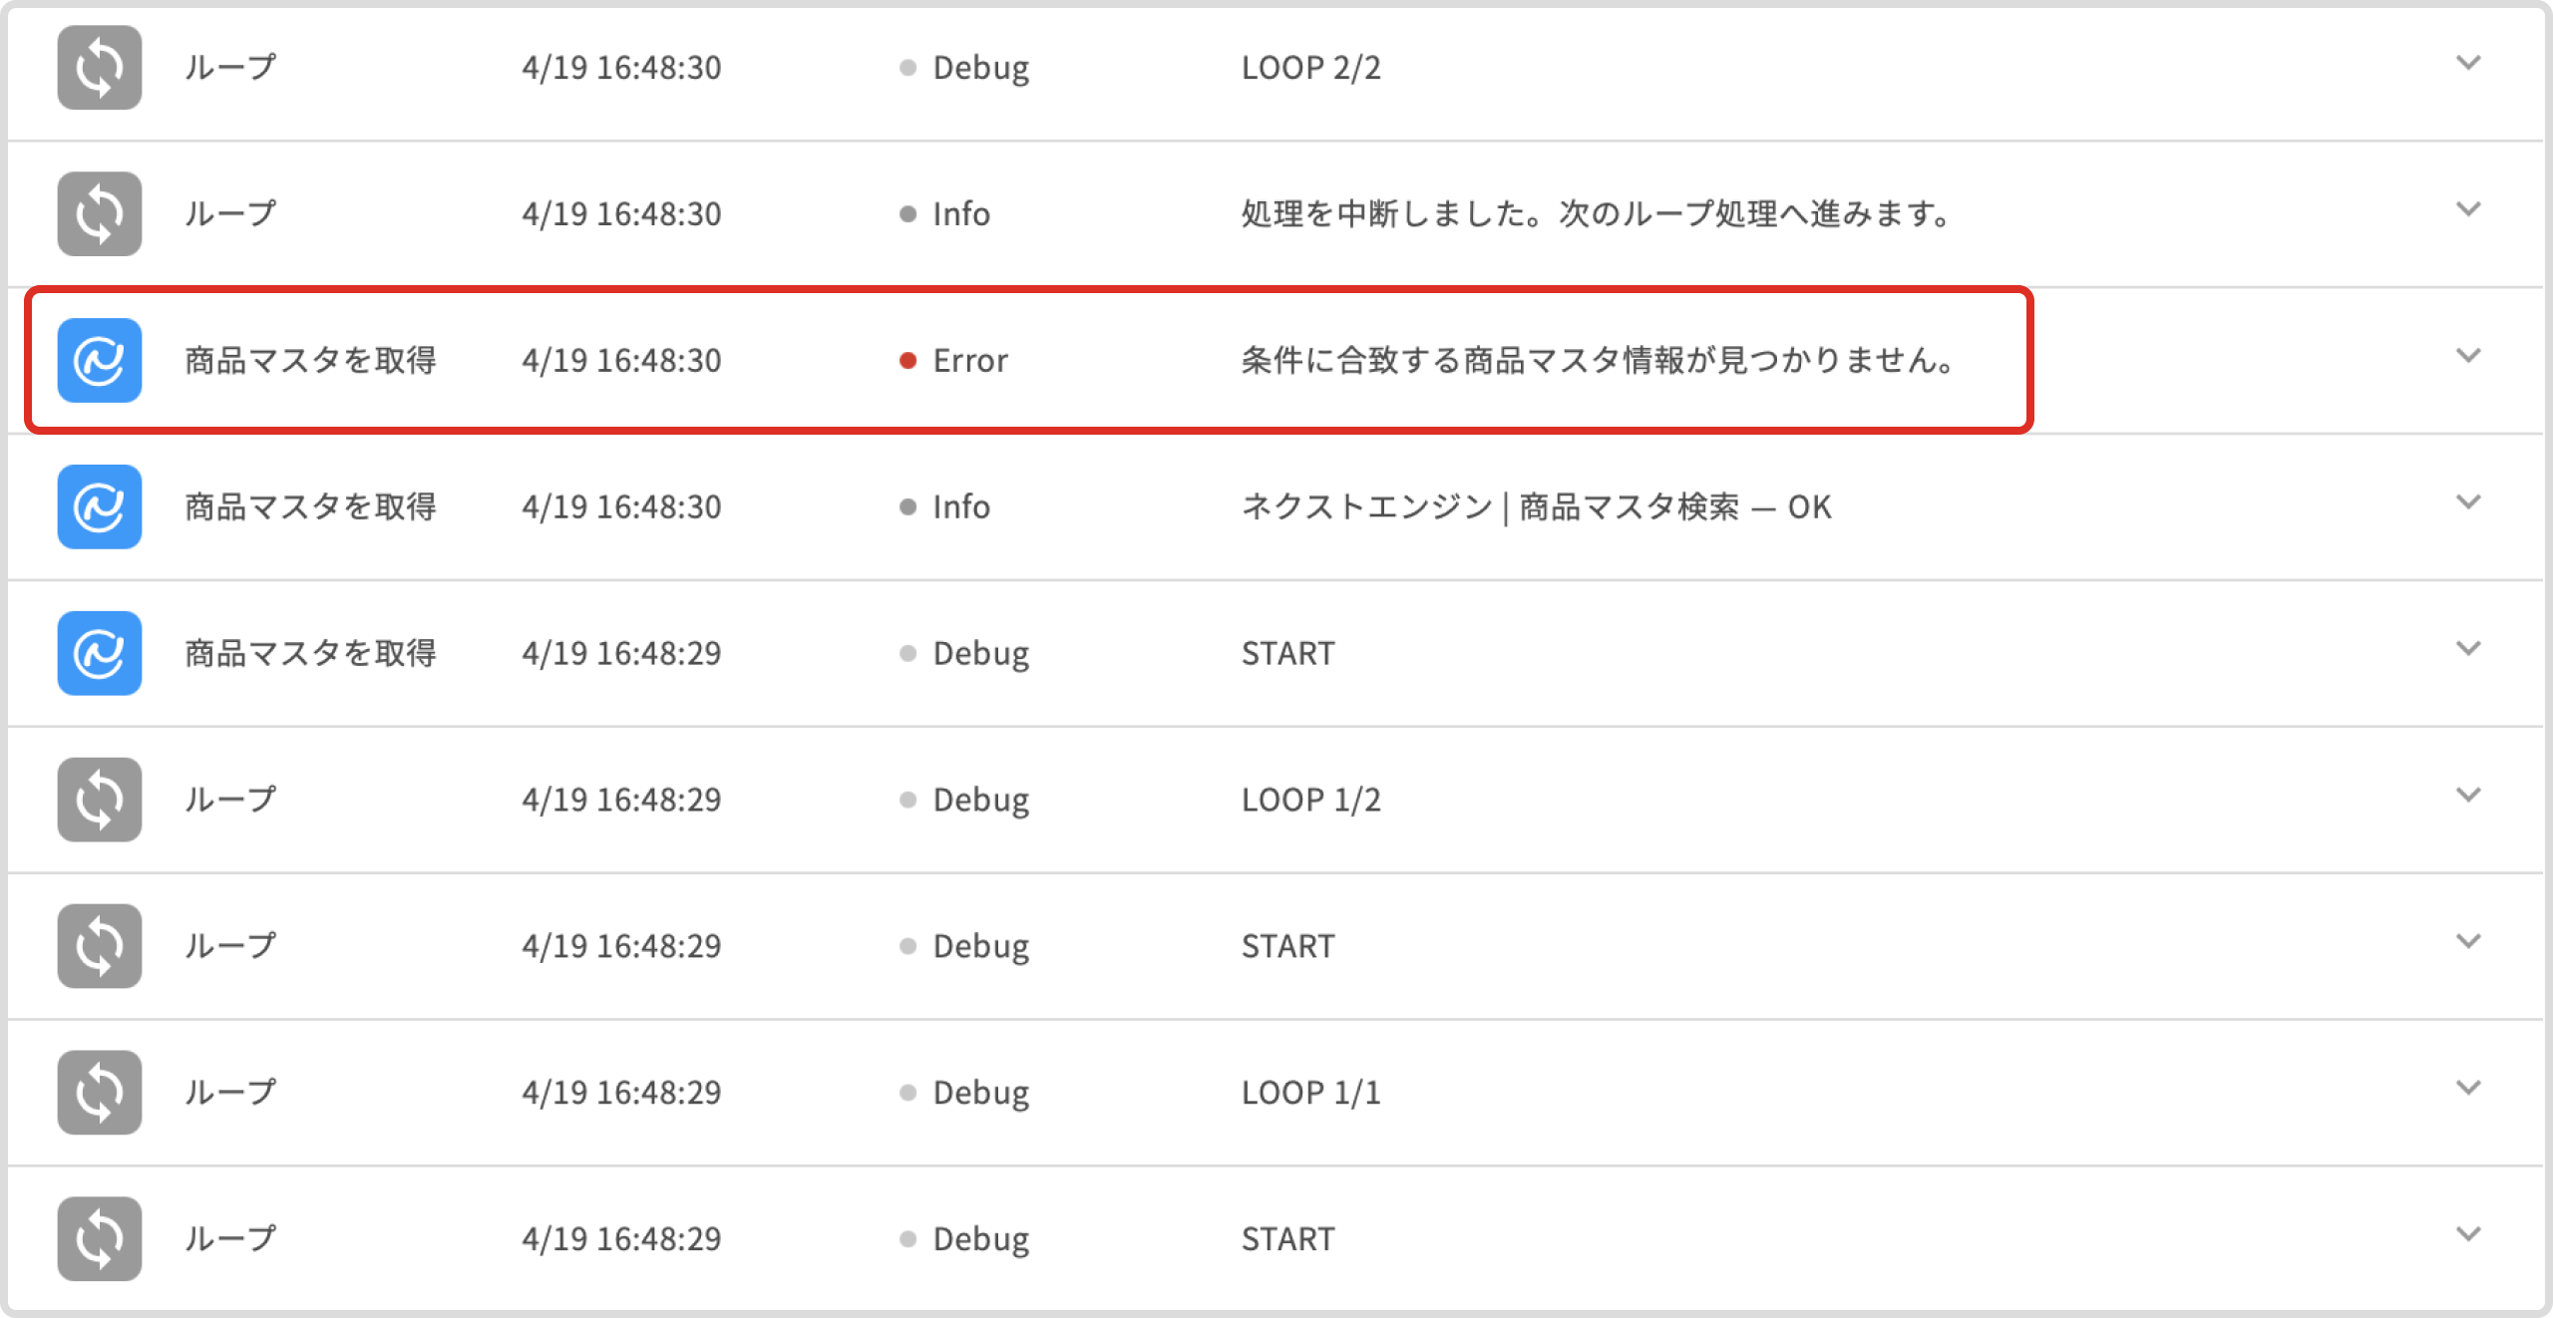2553x1318 pixels.
Task: Click the loop icon in the LOOP 1/1 row
Action: [99, 1093]
